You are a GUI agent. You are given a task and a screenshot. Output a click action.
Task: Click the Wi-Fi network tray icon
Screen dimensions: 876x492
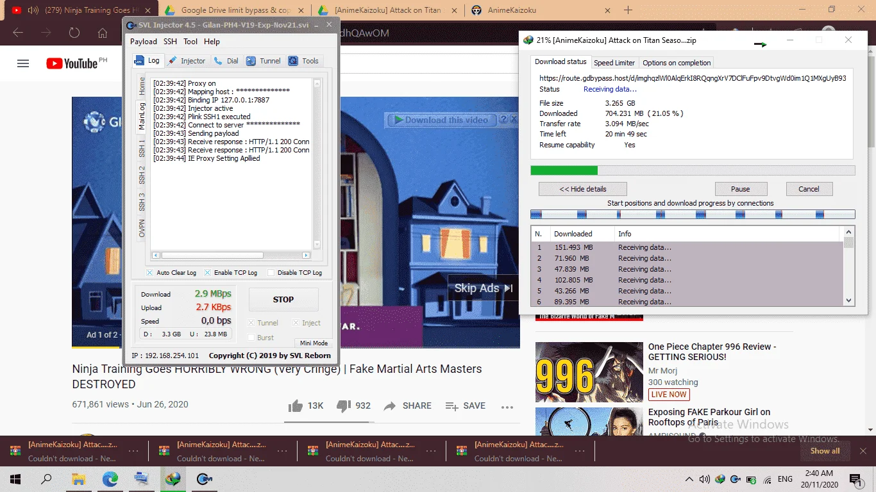767,479
